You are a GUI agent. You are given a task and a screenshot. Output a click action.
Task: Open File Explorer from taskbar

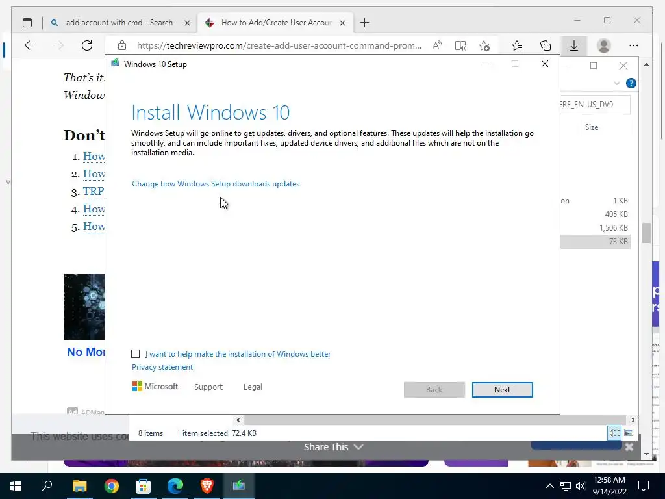coord(79,486)
